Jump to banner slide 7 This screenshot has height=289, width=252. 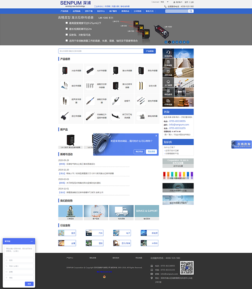pyautogui.click(x=188, y=42)
